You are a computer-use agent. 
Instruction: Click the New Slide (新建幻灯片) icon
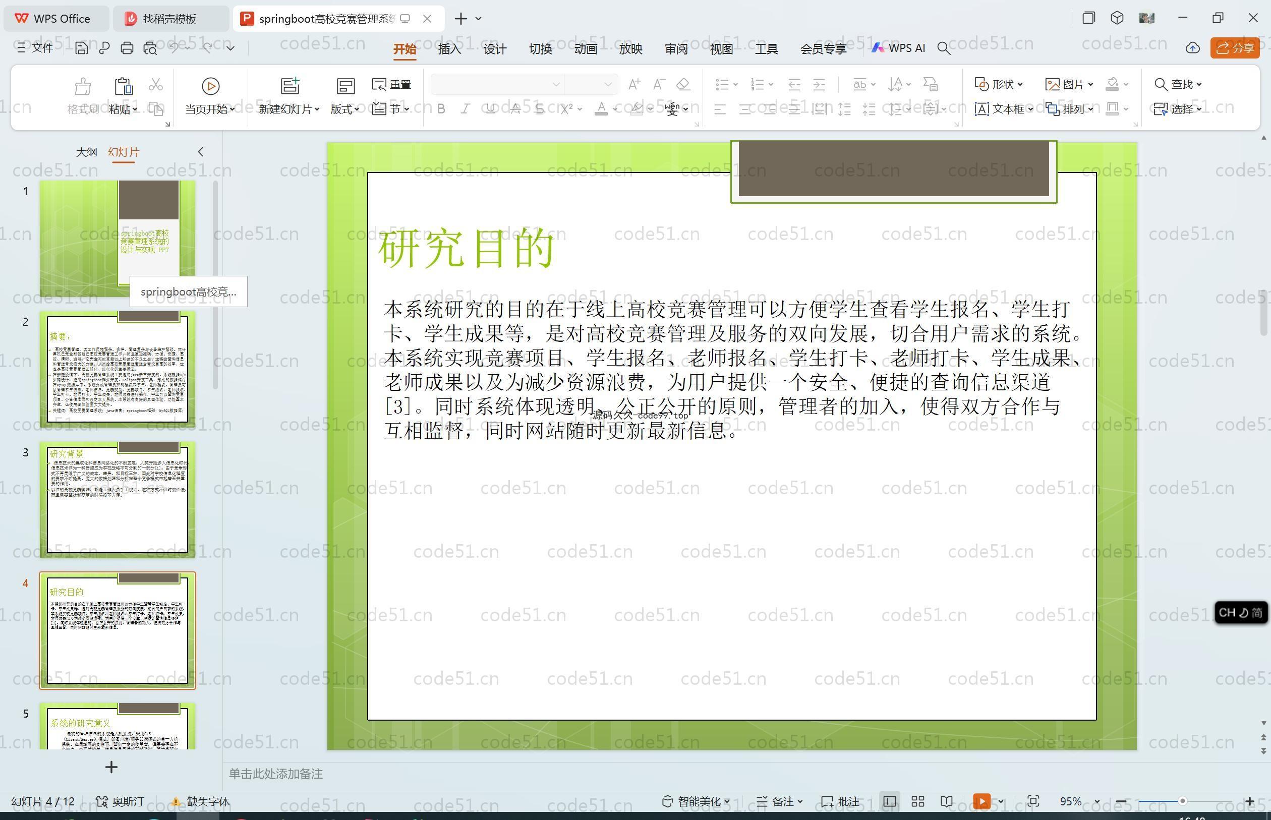(290, 86)
